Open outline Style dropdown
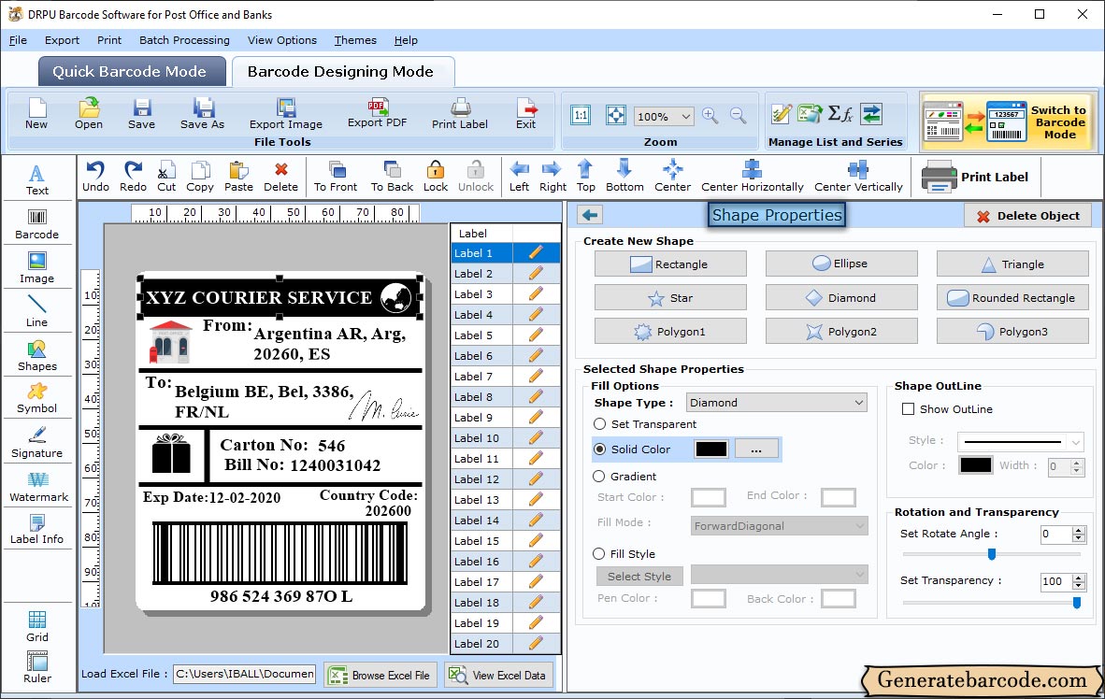The height and width of the screenshot is (699, 1105). 1020,441
